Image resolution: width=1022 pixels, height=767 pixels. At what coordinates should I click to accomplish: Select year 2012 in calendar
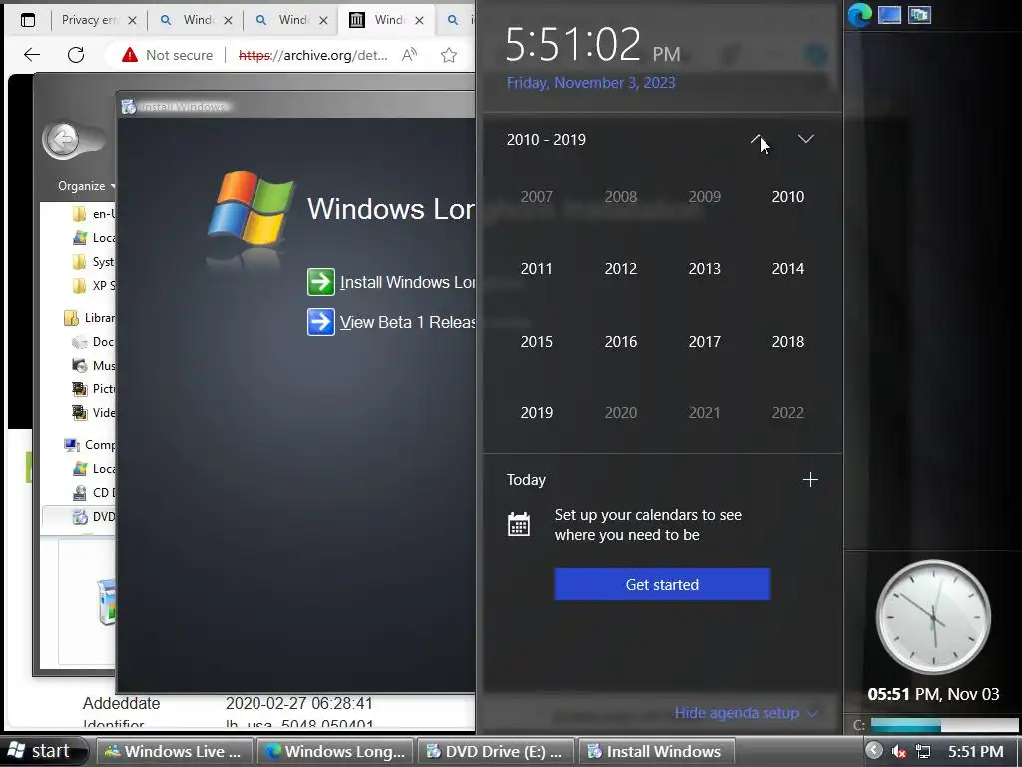(x=621, y=268)
